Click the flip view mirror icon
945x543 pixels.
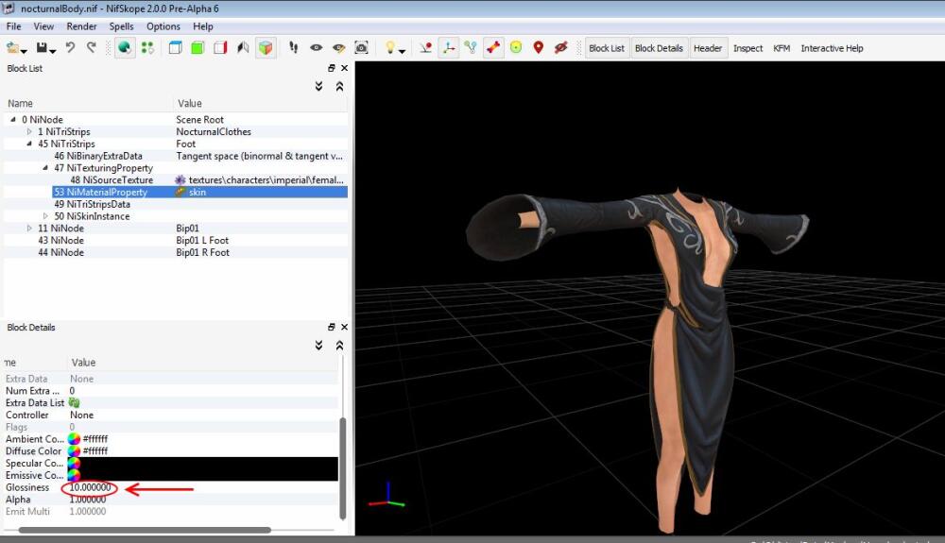coord(244,47)
